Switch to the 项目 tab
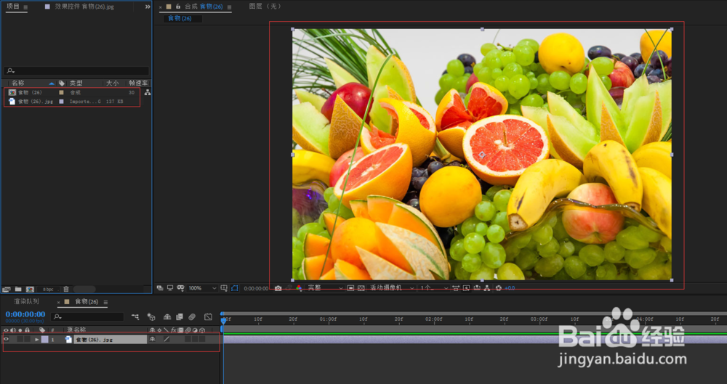Screen dimensions: 727x384 (x=13, y=7)
